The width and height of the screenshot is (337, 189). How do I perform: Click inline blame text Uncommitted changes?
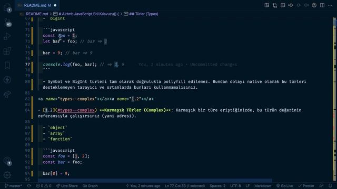pyautogui.click(x=213, y=65)
